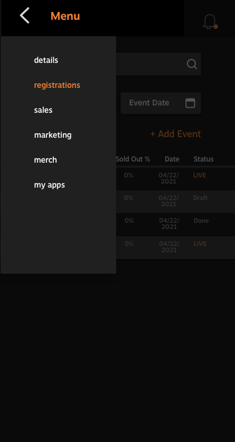The image size is (235, 442).
Task: Focus the Event Date field
Action: 161,103
